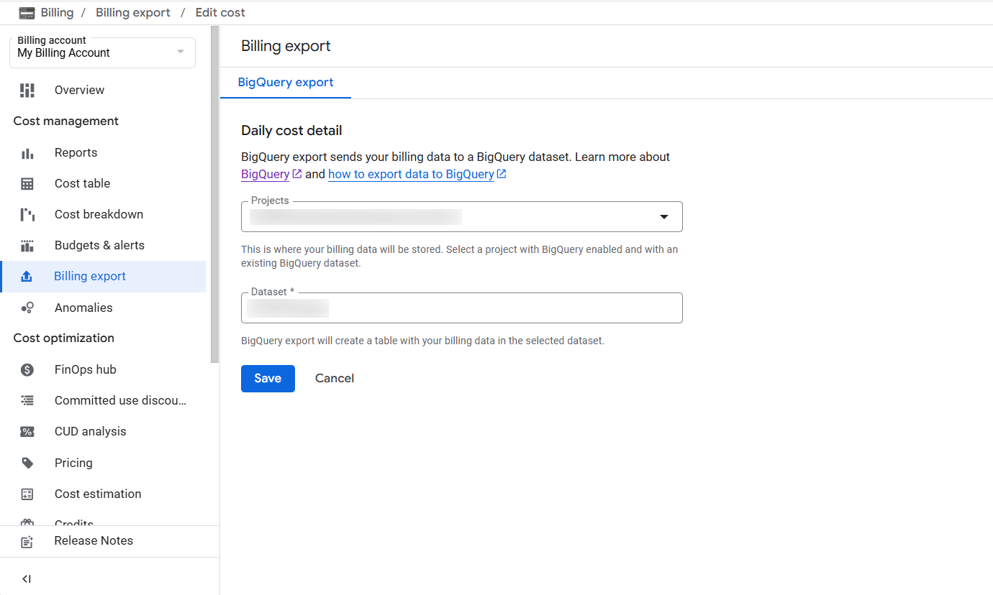This screenshot has width=993, height=595.
Task: Open Release Notes from the sidebar
Action: (94, 541)
